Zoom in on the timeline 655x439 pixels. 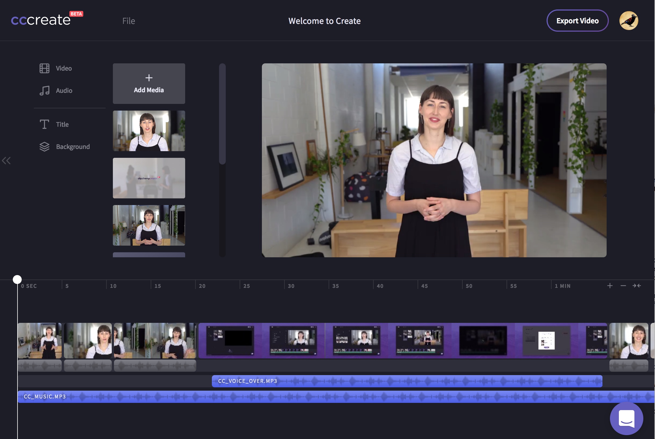point(610,286)
